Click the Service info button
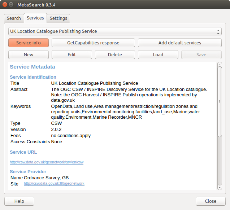 point(28,43)
